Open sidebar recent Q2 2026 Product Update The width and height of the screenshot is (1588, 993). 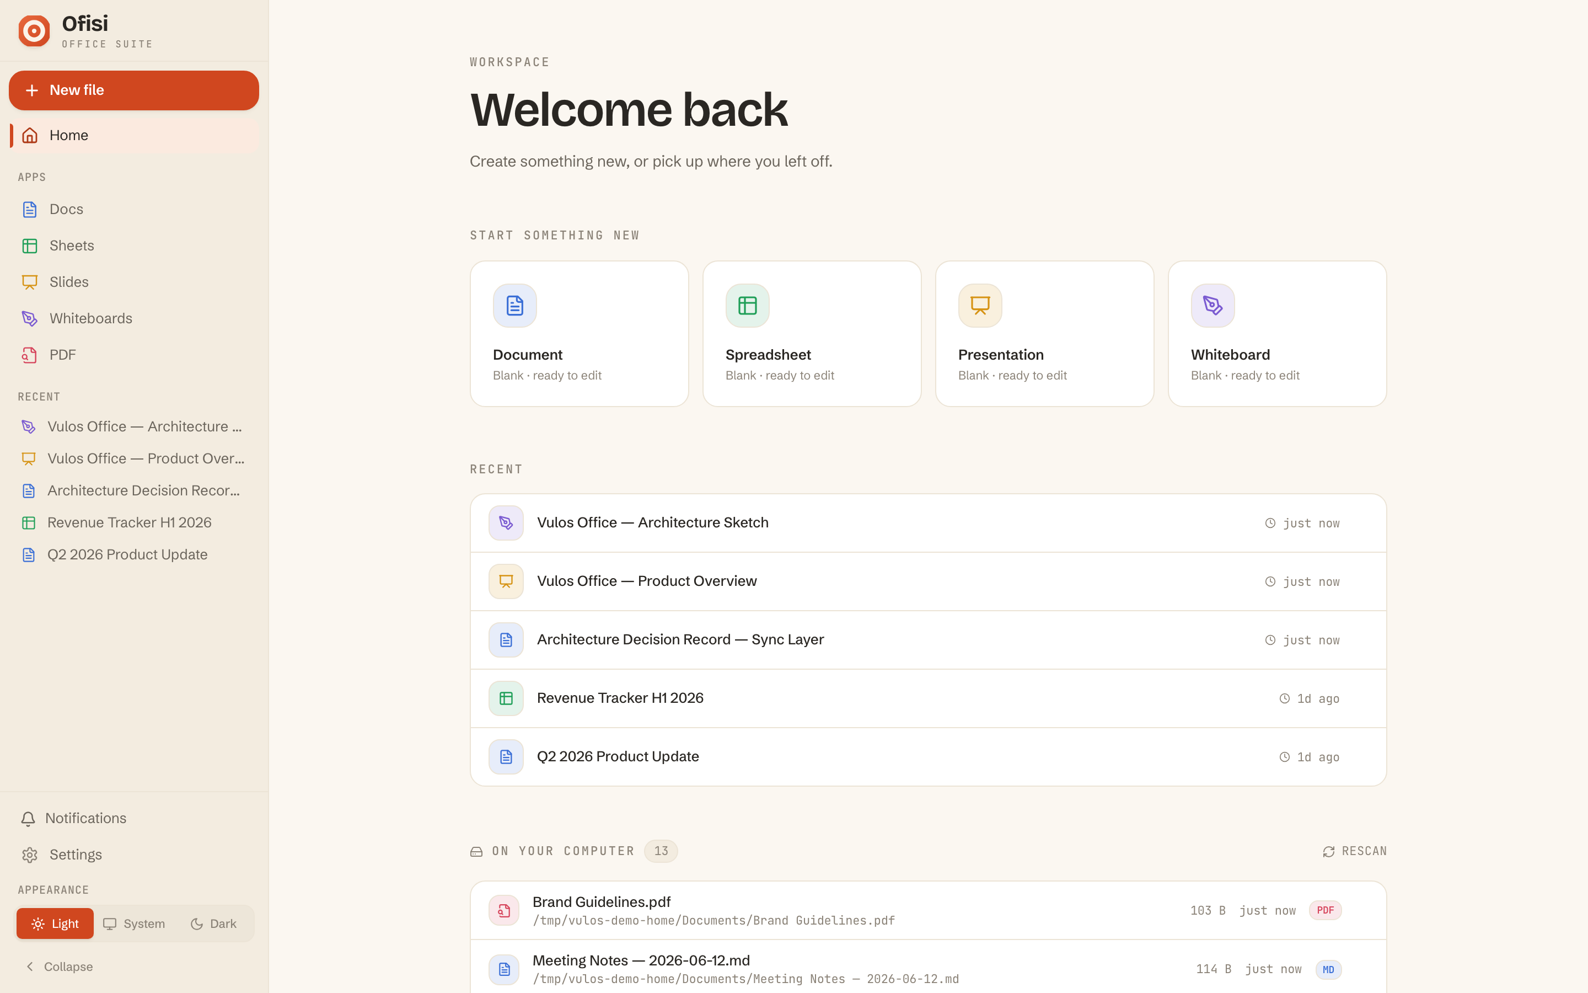point(134,555)
